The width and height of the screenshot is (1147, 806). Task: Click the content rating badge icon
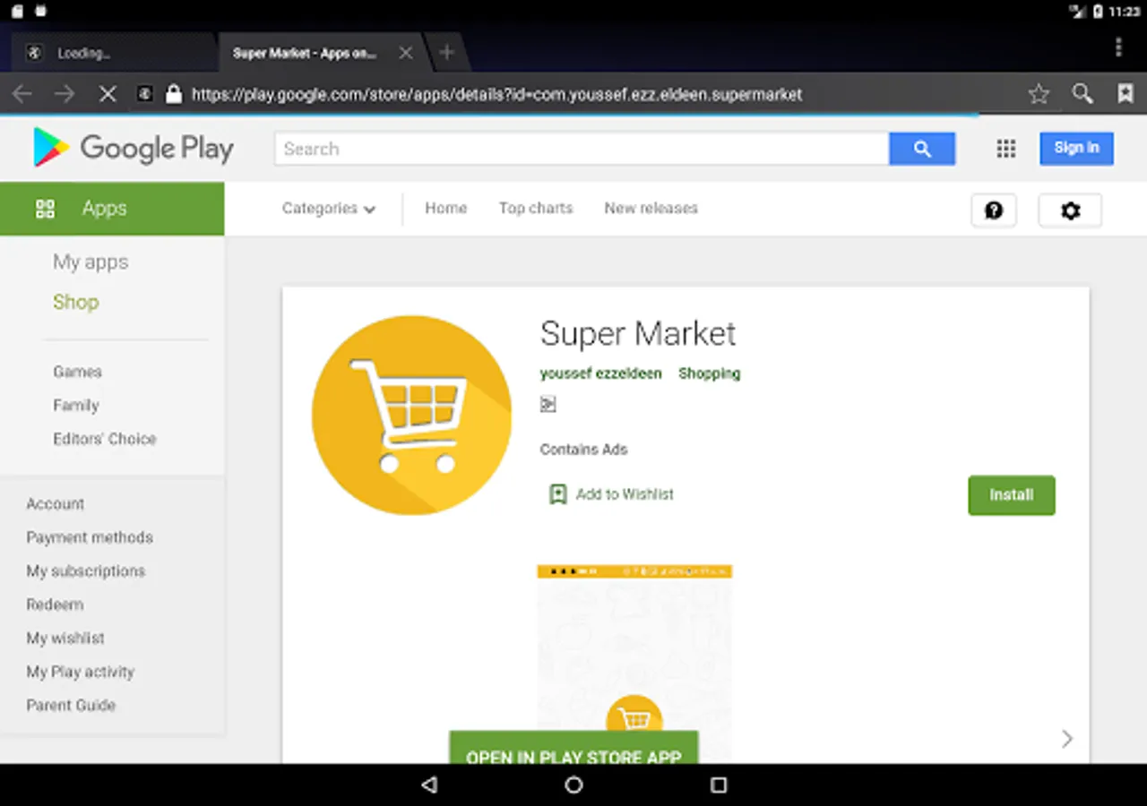tap(548, 405)
